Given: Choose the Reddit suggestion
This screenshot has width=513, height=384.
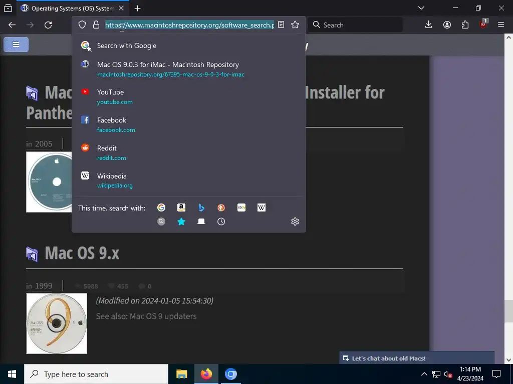Looking at the screenshot, I should pyautogui.click(x=188, y=152).
